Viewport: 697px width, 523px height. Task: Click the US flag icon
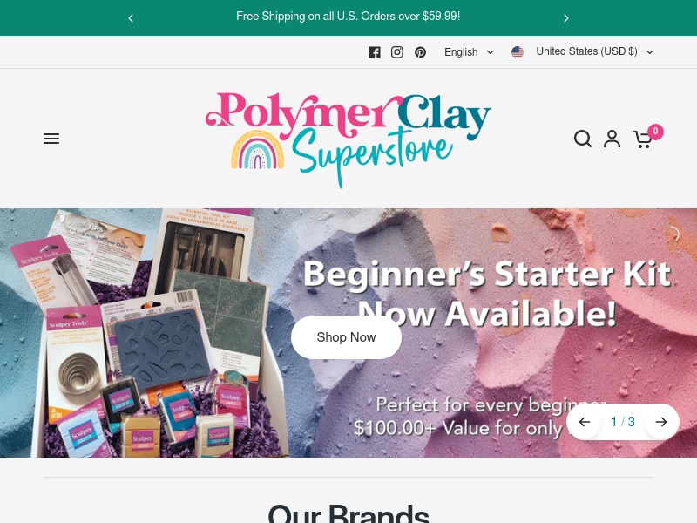click(x=518, y=52)
